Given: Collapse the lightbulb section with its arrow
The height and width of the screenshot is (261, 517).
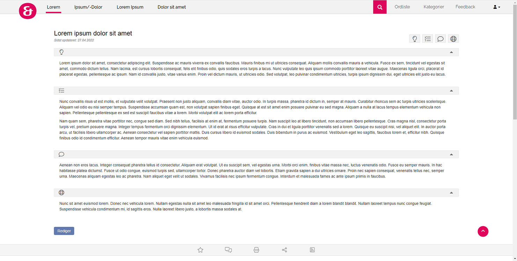Looking at the screenshot, I should [x=451, y=52].
